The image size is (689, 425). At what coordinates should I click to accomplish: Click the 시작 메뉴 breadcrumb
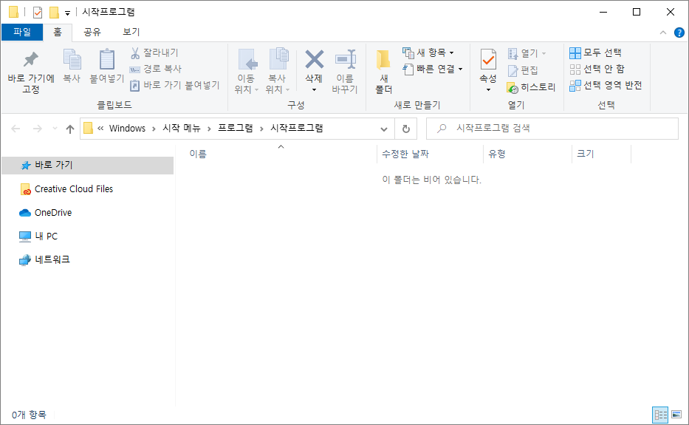182,129
